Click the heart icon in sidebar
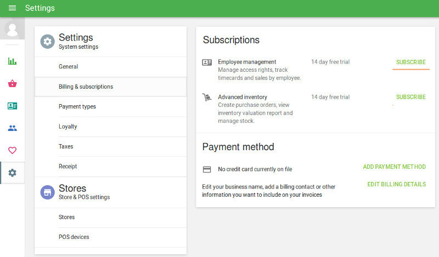Viewport: 439px width, 257px height. coord(12,150)
